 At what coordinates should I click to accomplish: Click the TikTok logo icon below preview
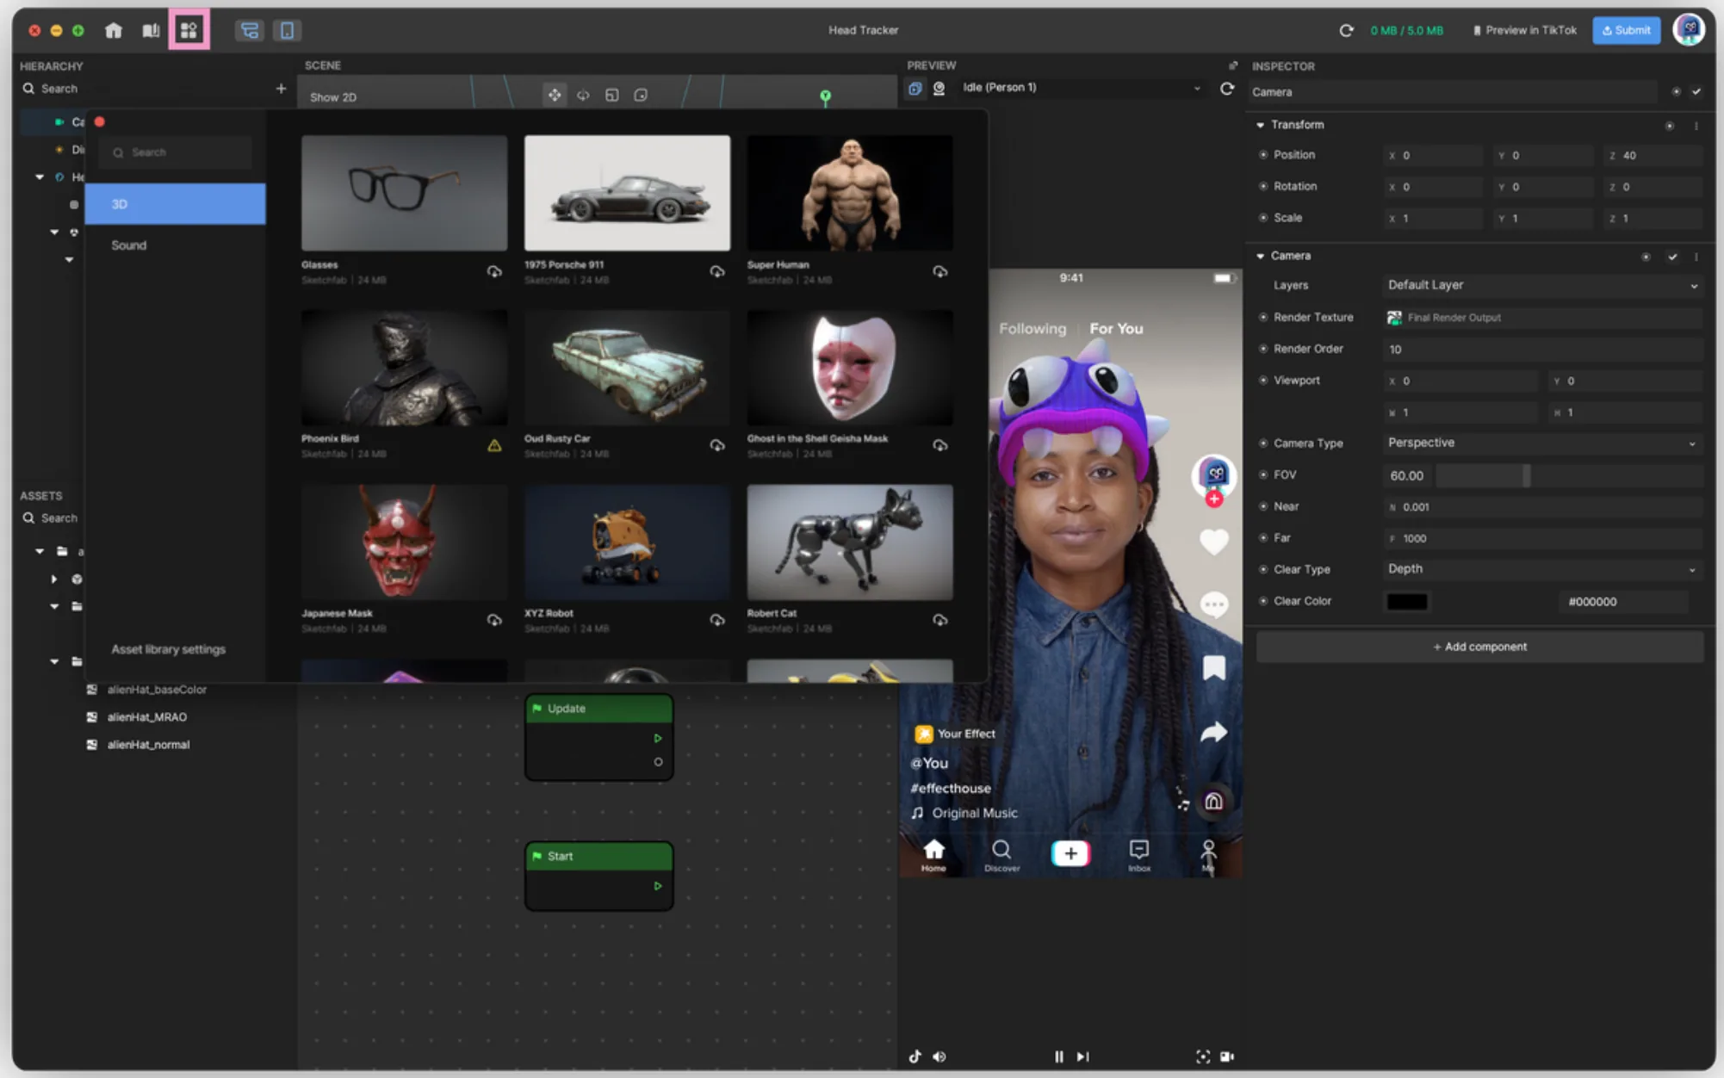[x=915, y=1056]
